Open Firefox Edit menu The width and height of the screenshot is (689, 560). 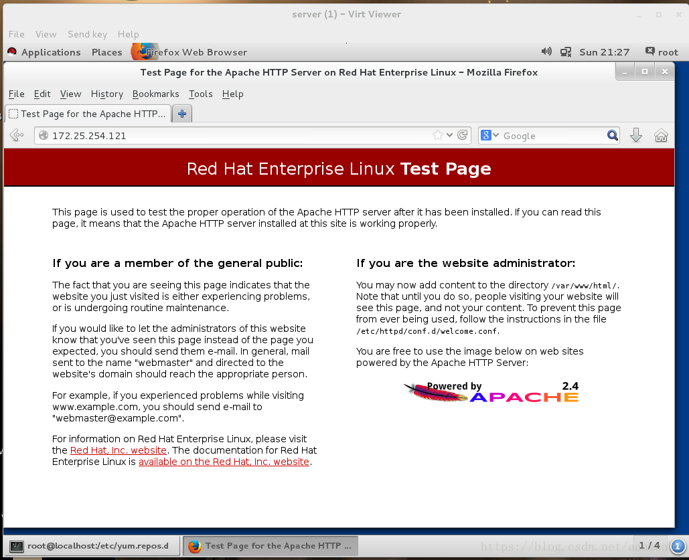[x=42, y=94]
